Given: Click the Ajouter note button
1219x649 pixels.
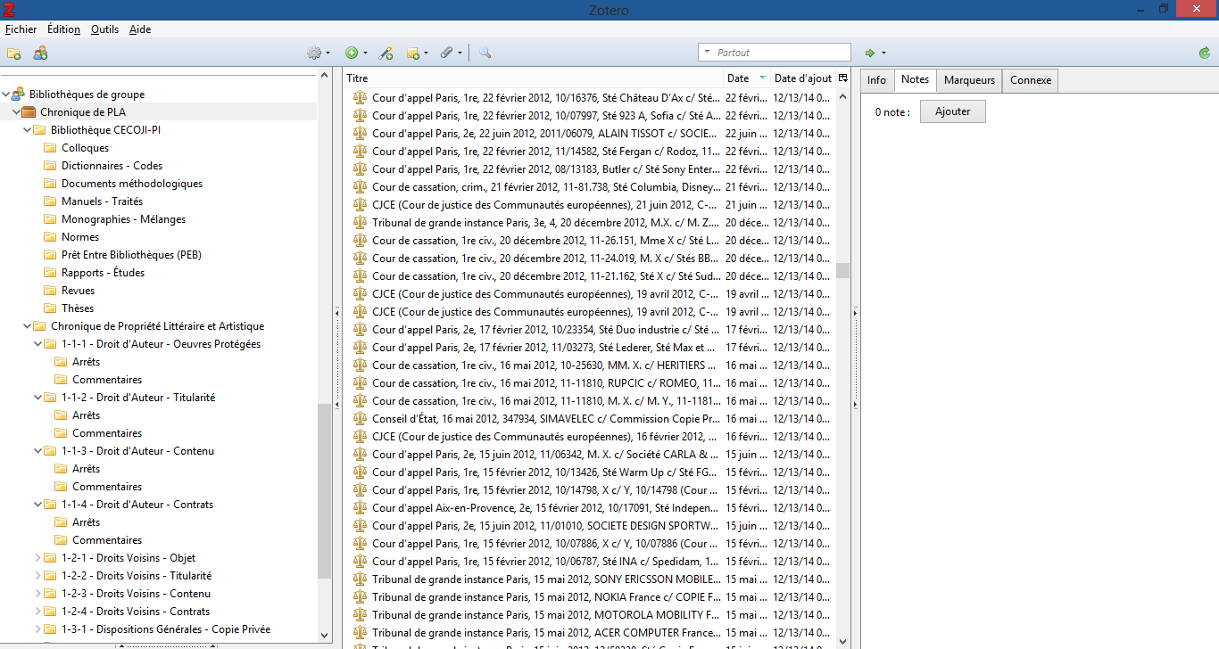Looking at the screenshot, I should (952, 112).
